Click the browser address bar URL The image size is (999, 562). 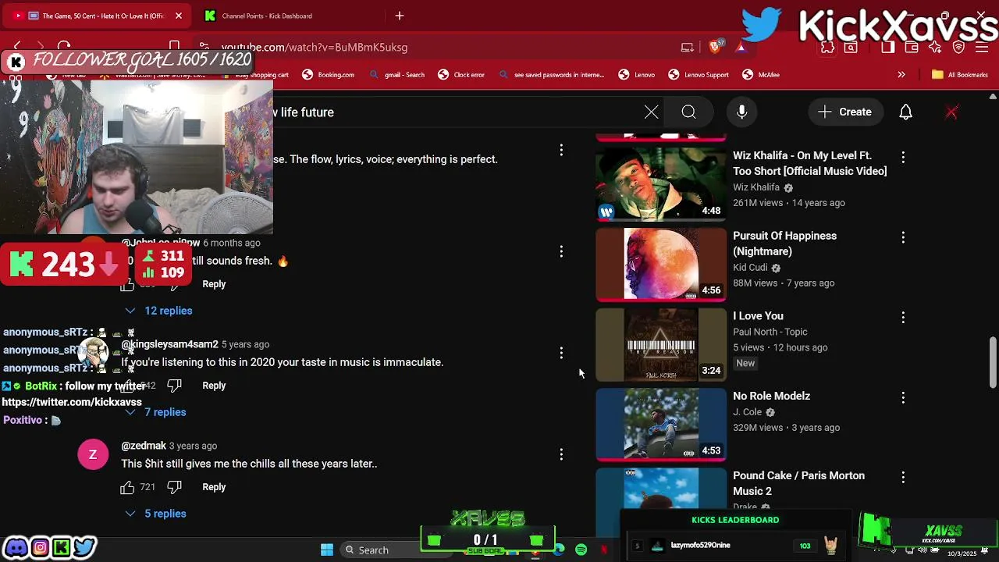[314, 48]
